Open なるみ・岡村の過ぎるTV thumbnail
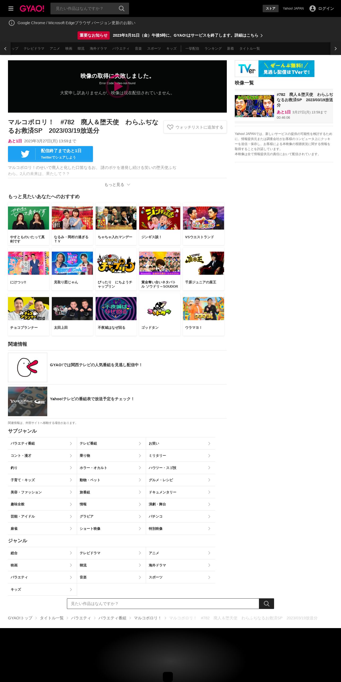Image resolution: width=341 pixels, height=682 pixels. (72, 218)
